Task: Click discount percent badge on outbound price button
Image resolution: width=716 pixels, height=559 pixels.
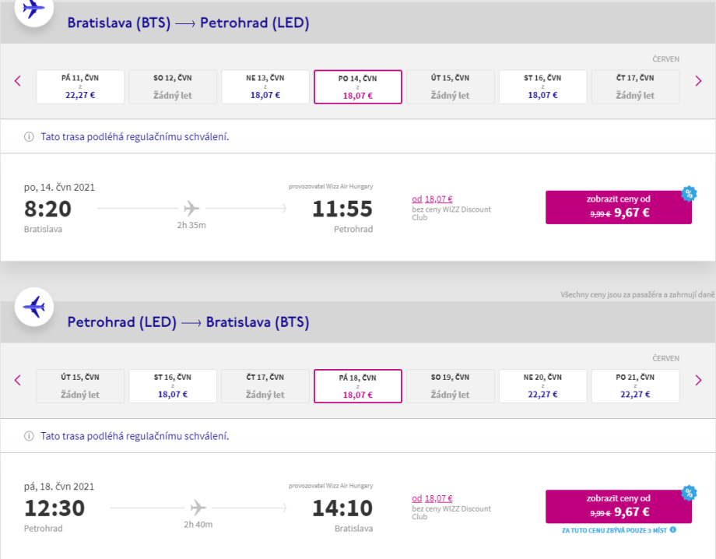Action: pyautogui.click(x=689, y=194)
